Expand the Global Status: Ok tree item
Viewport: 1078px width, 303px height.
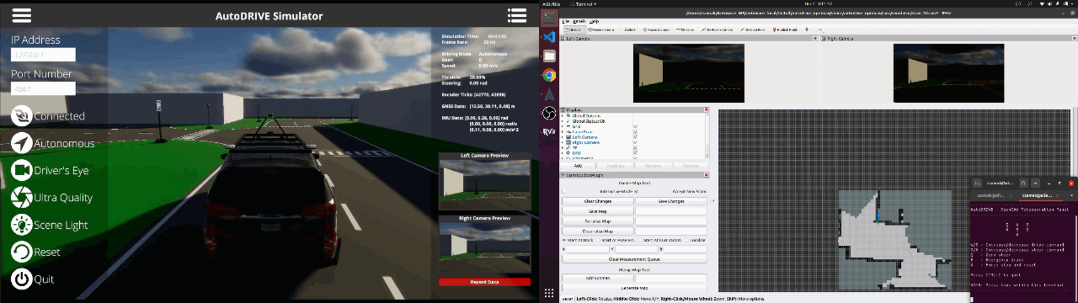click(562, 122)
